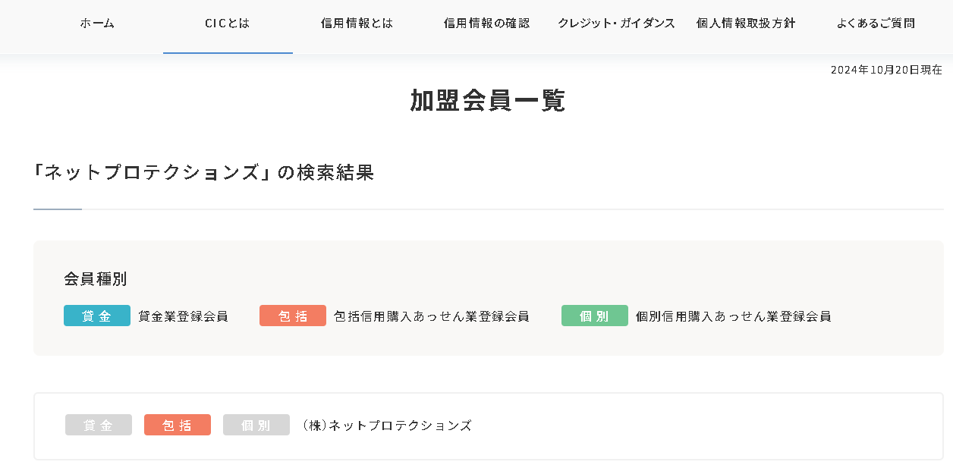Go to 信用情報とは page

pyautogui.click(x=357, y=24)
